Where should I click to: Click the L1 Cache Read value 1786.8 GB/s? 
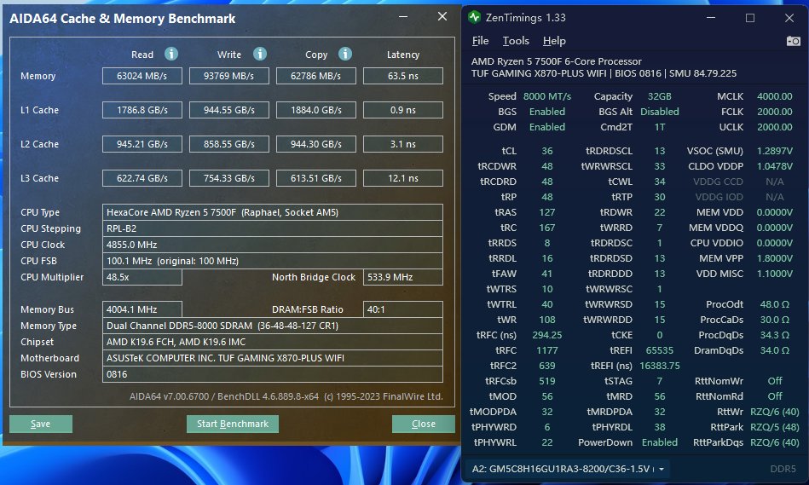pyautogui.click(x=142, y=110)
